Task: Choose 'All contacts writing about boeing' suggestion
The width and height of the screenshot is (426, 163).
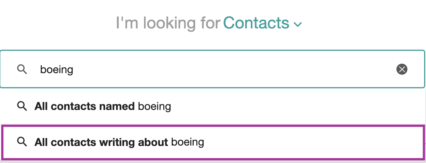Action: (213, 142)
